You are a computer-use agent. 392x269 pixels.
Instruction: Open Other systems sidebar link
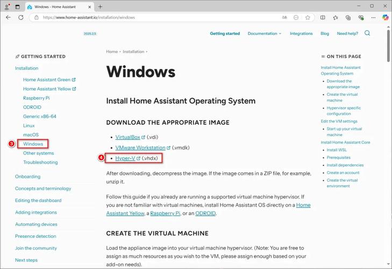[x=38, y=153]
